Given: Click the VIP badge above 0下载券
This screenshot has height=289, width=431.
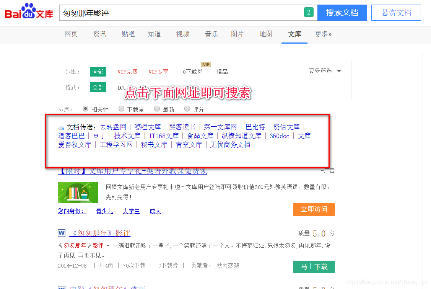Looking at the screenshot, I should click(x=206, y=64).
